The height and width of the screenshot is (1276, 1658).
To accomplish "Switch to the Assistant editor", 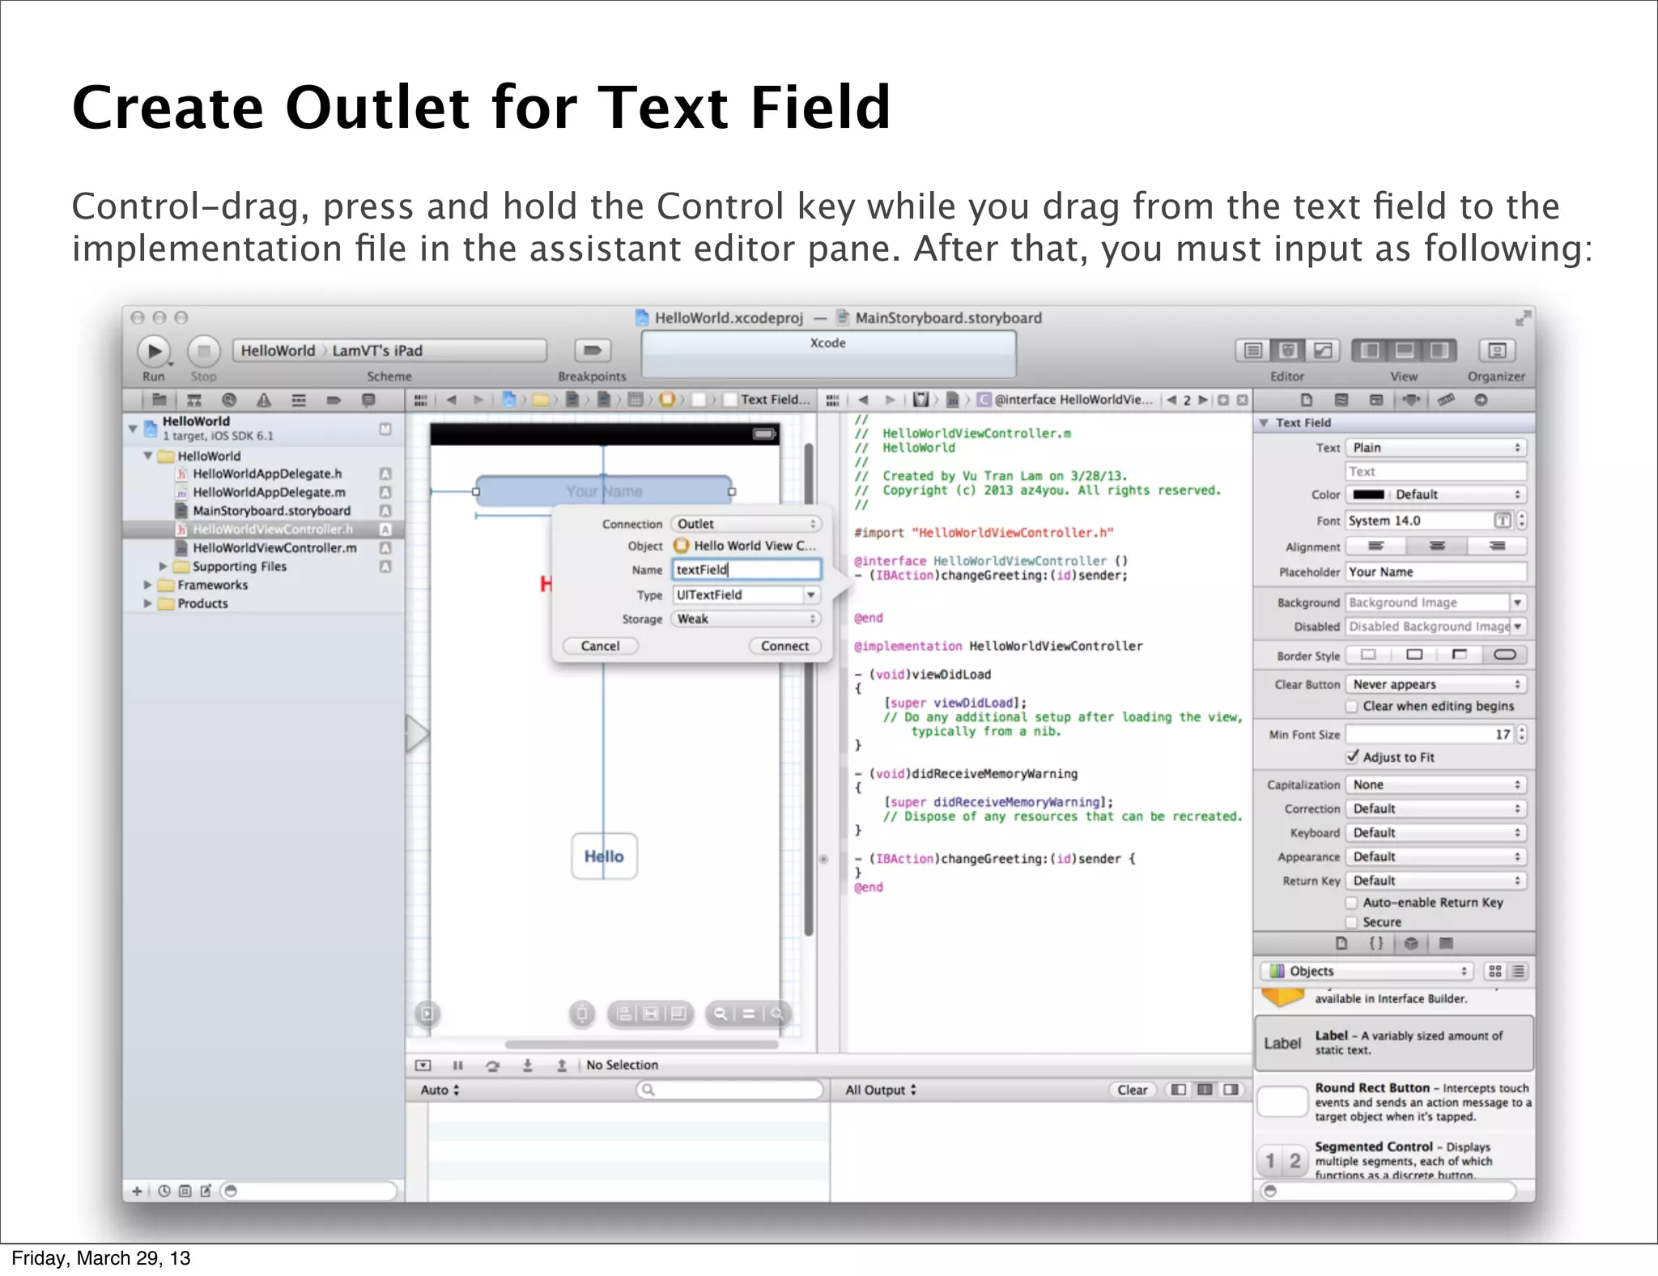I will [x=1287, y=351].
